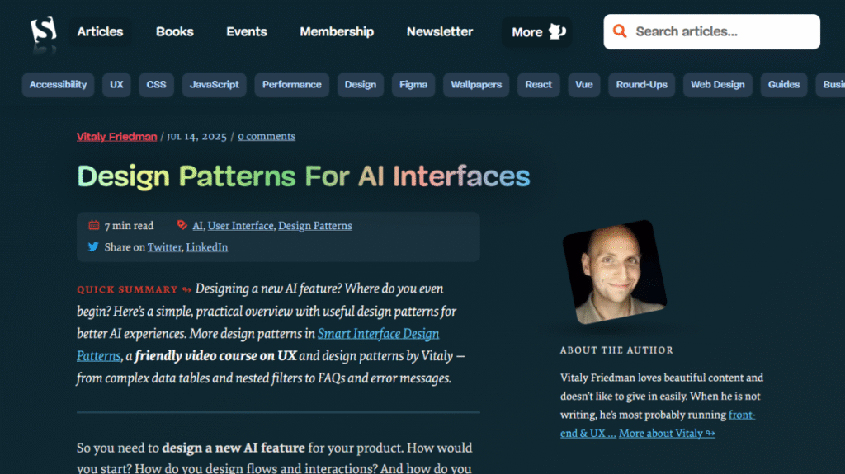845x474 pixels.
Task: Open Vitaly Friedman author link
Action: [x=117, y=136]
